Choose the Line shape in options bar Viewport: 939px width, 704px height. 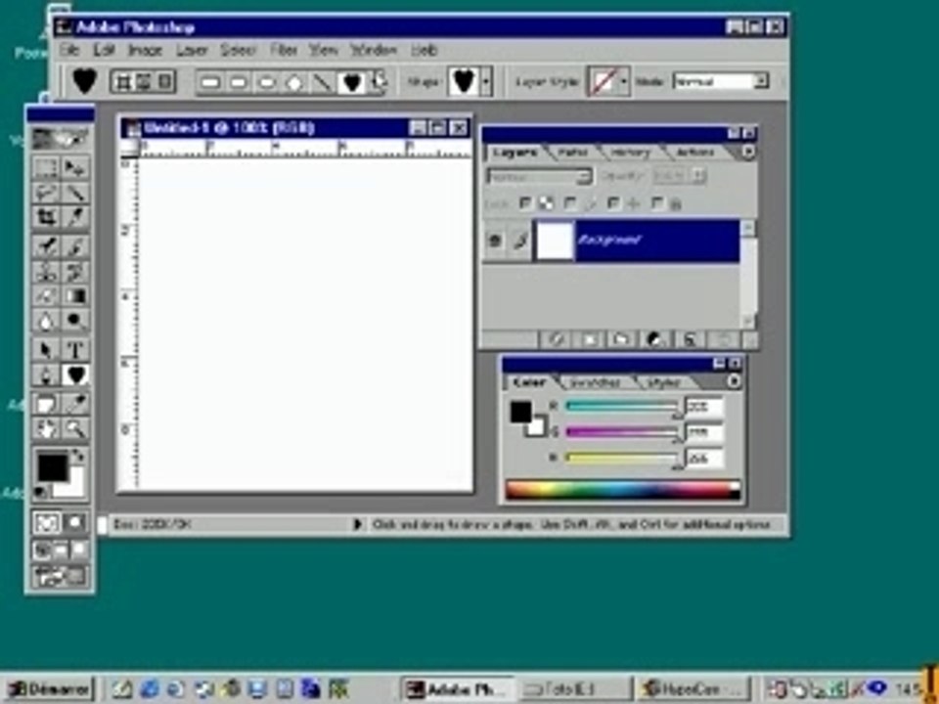coord(322,82)
